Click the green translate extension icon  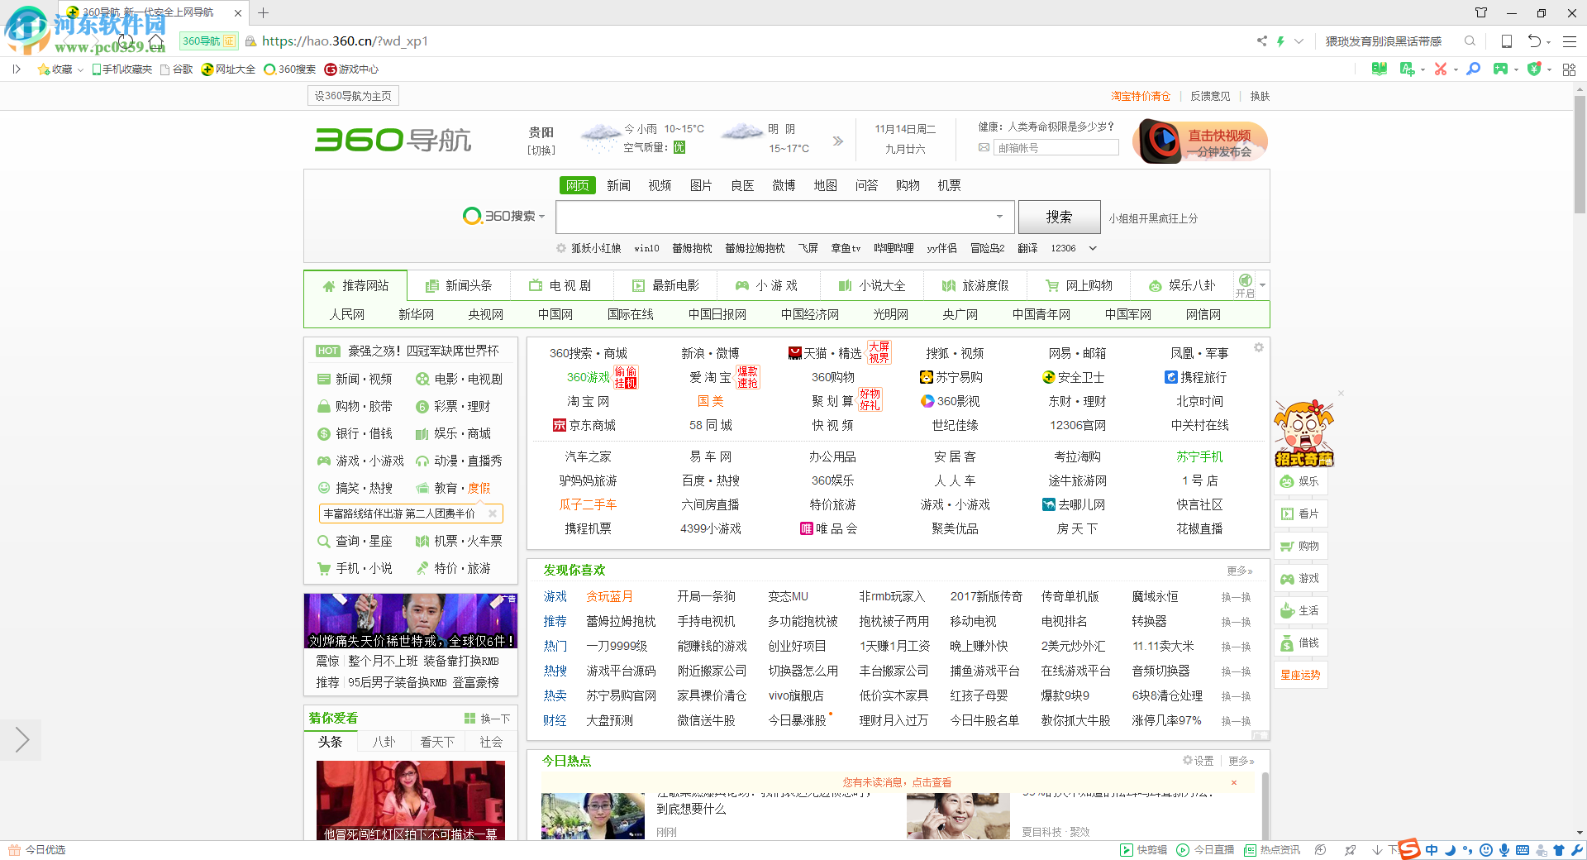(x=1406, y=69)
